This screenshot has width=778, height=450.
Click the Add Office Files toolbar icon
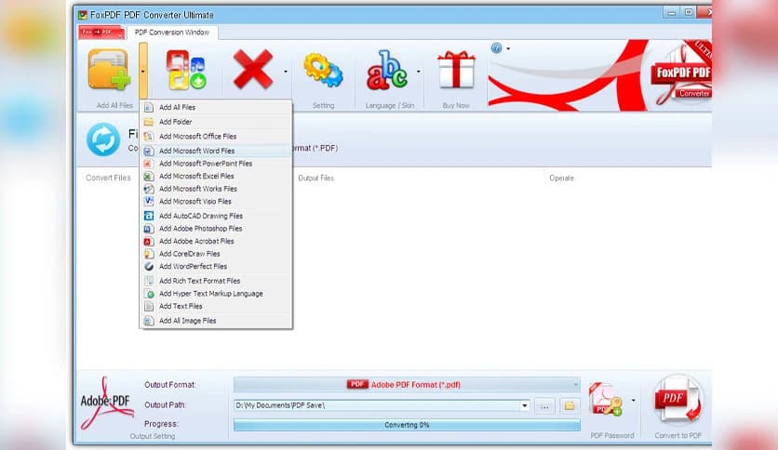click(x=185, y=70)
